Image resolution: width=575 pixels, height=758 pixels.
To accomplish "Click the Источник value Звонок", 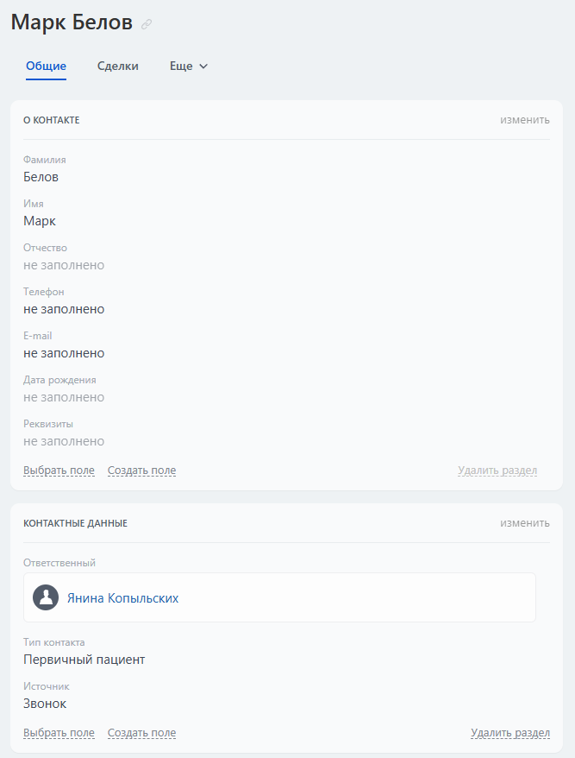I will 45,704.
